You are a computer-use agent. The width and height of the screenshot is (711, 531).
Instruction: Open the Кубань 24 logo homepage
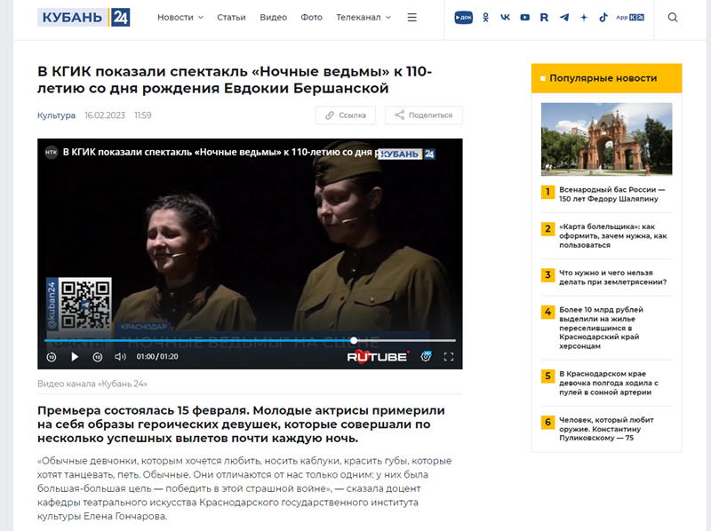(84, 17)
